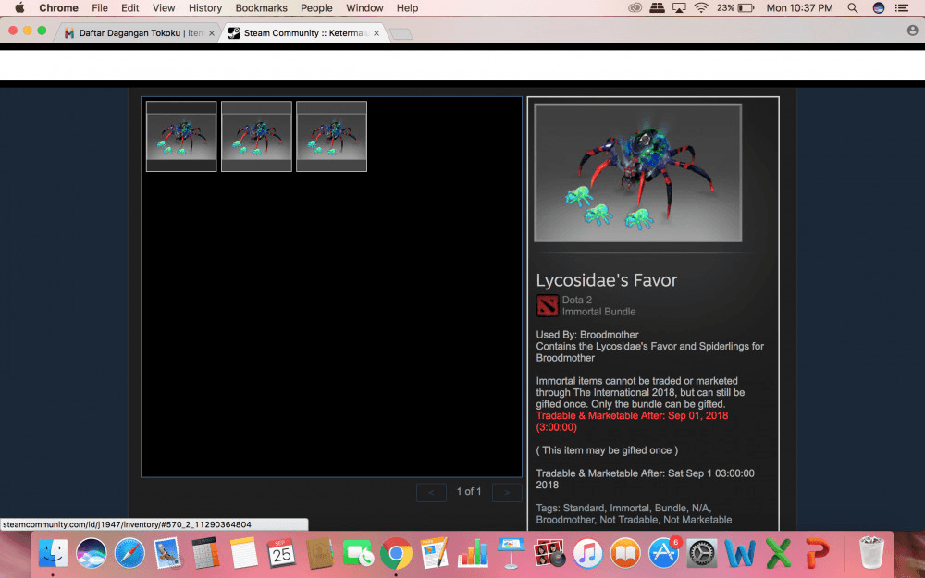Open Chrome profile avatar icon

pos(912,31)
